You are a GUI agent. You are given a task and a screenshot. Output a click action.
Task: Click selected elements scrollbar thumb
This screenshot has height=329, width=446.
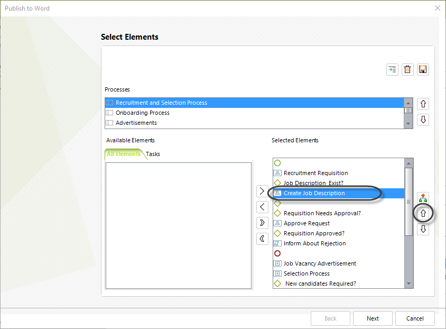tap(408, 202)
